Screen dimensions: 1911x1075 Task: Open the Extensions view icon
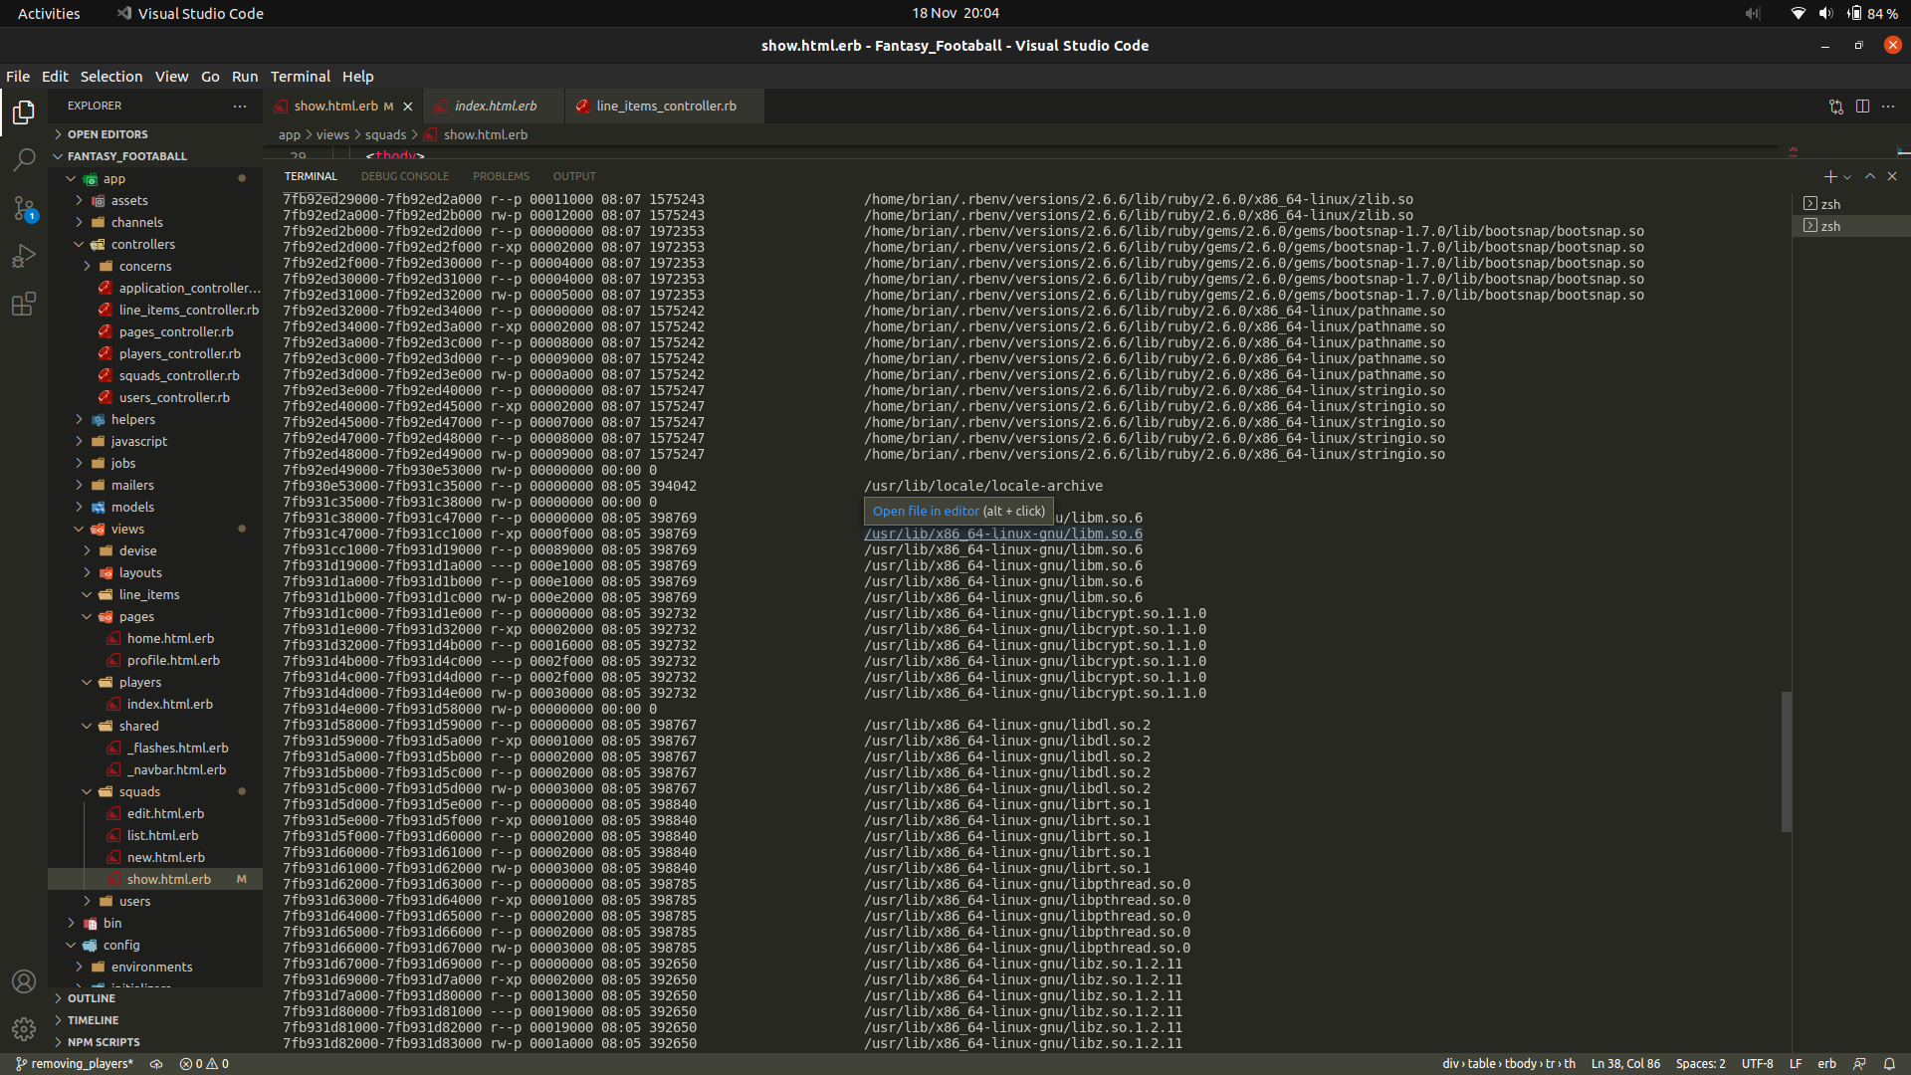pyautogui.click(x=24, y=304)
